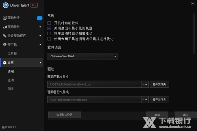Click 恢复默认设置 button
The image size is (197, 131).
(x=64, y=115)
